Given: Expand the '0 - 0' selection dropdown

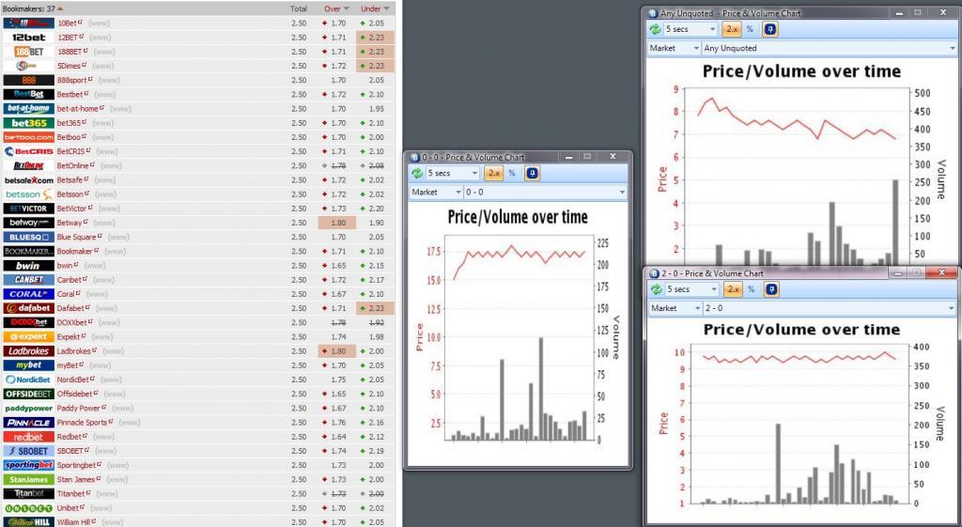Looking at the screenshot, I should click(x=546, y=192).
